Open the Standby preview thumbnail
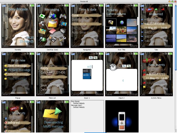177x133 pixels. tap(18, 26)
